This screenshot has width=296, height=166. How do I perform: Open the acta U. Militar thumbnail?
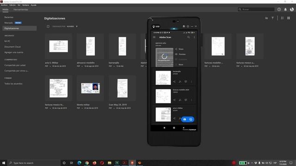(x=59, y=46)
